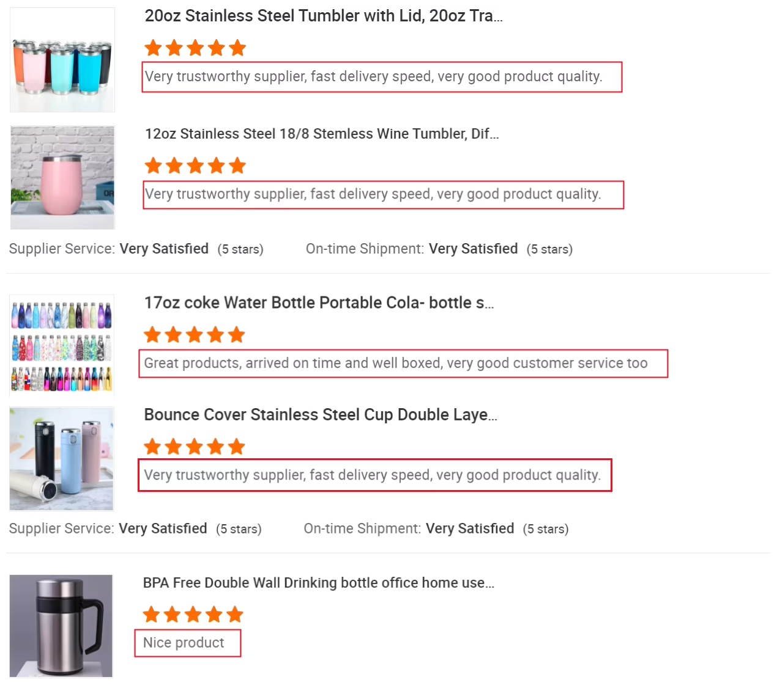Open the 17oz coke Water Bottle link
Image resolution: width=777 pixels, height=688 pixels.
[319, 303]
